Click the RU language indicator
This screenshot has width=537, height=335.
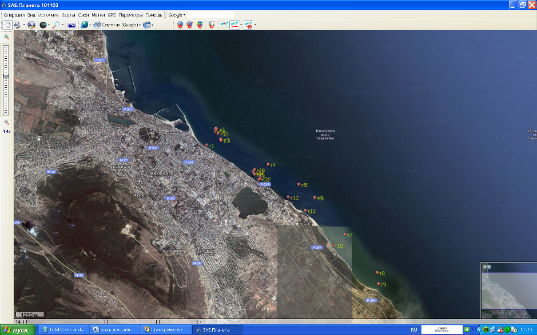[413, 330]
